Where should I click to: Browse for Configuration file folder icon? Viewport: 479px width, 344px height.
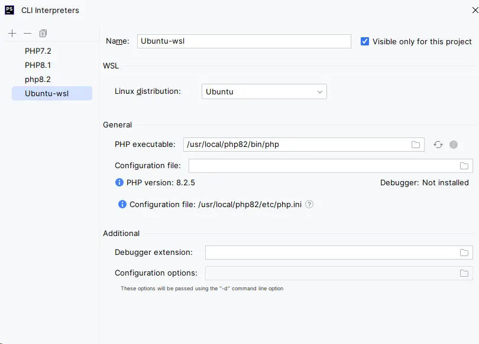[464, 166]
